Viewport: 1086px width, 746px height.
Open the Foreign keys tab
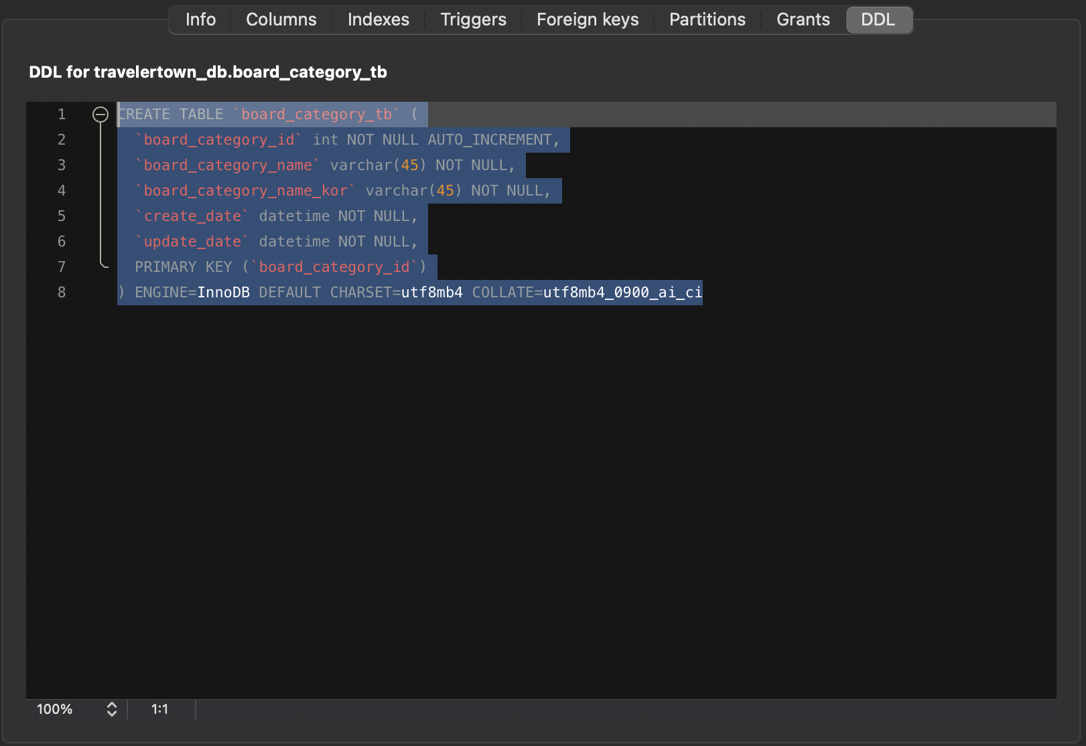587,19
